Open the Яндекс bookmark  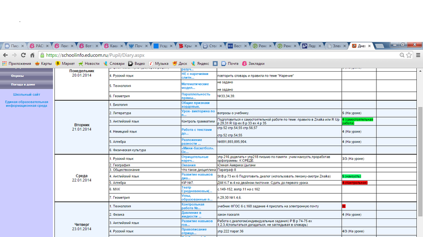[x=200, y=63]
